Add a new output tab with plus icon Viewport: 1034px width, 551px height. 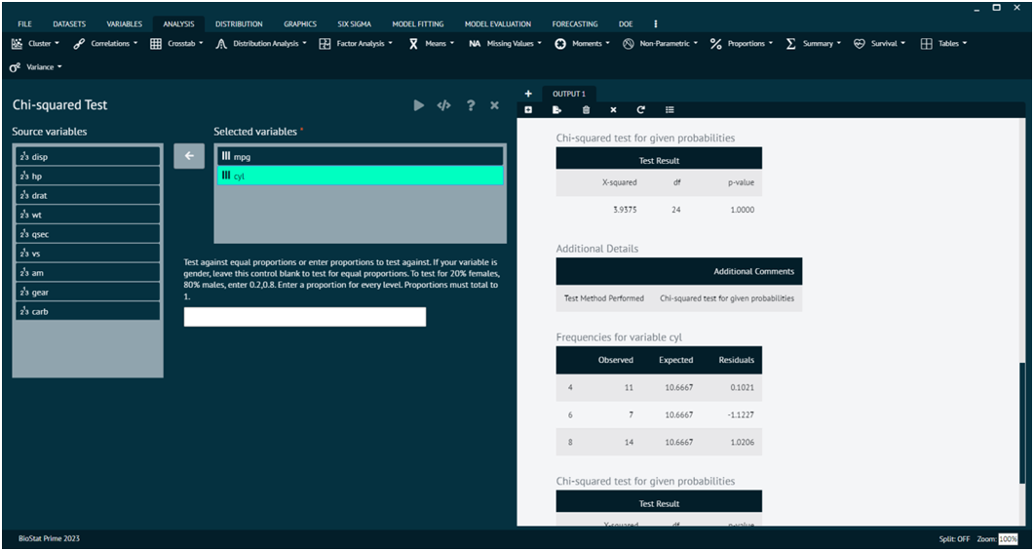(528, 94)
